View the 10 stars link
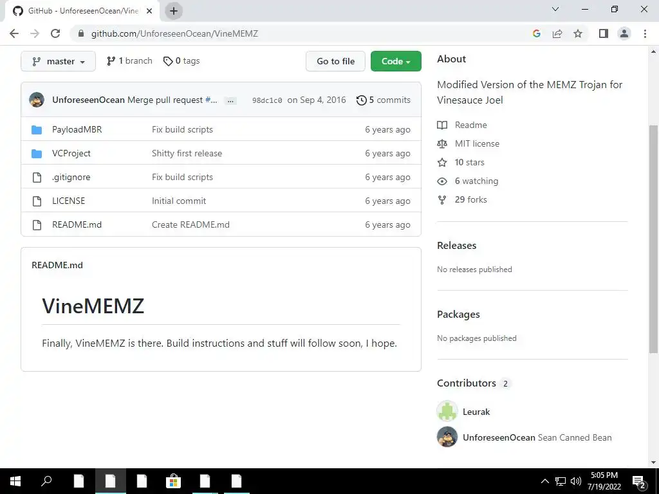The width and height of the screenshot is (659, 494). pyautogui.click(x=461, y=162)
